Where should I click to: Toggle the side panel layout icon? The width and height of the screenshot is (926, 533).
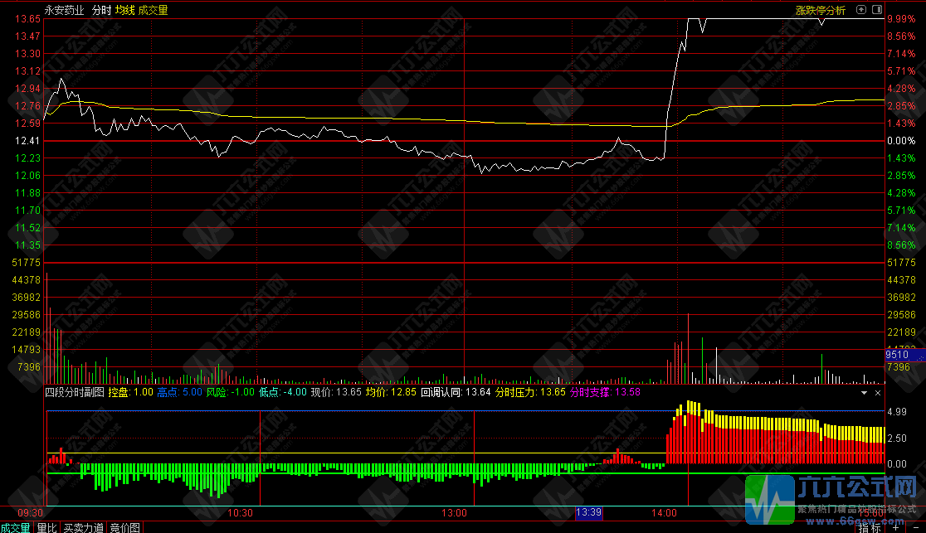875,10
